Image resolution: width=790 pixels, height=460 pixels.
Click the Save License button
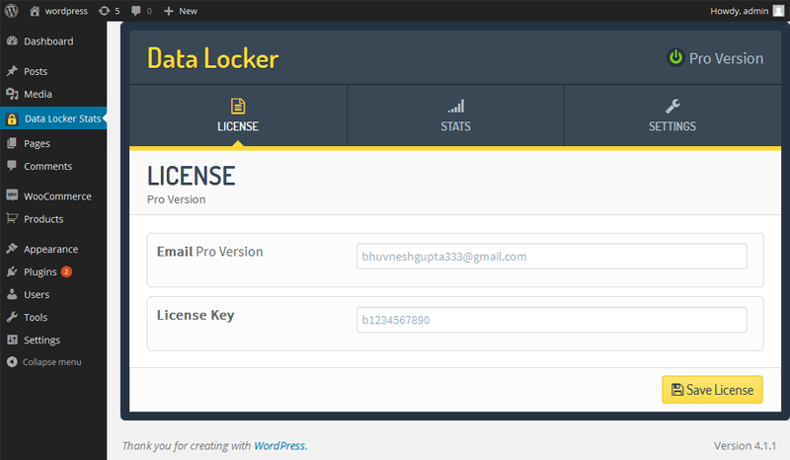tap(712, 390)
